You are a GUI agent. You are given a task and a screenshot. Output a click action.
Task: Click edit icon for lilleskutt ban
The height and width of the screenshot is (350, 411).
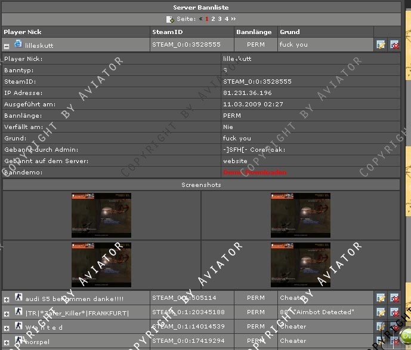click(x=381, y=45)
